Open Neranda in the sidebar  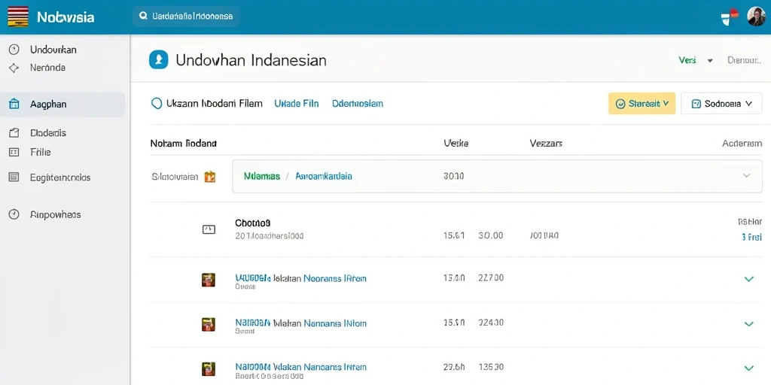(47, 68)
